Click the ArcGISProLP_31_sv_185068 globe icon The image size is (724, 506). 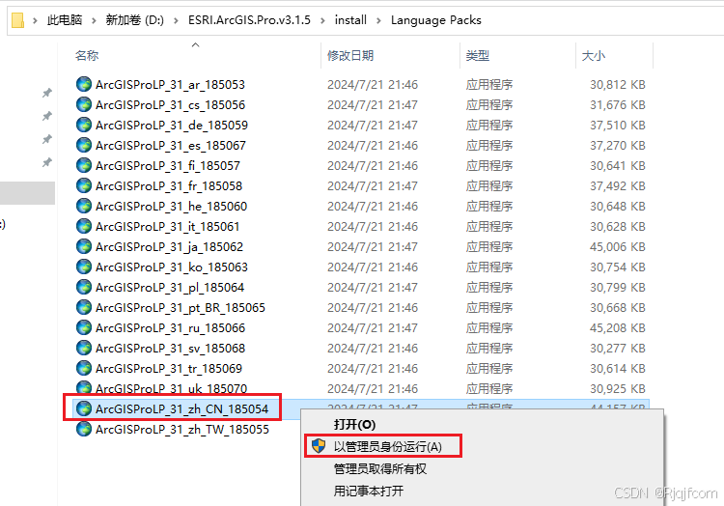(84, 348)
